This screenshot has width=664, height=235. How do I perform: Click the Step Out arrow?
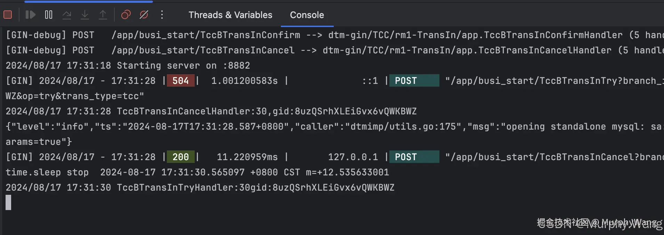[103, 15]
